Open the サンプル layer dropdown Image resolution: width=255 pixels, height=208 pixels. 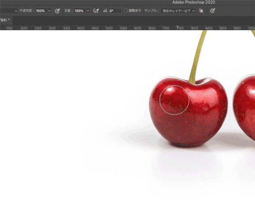tap(178, 11)
